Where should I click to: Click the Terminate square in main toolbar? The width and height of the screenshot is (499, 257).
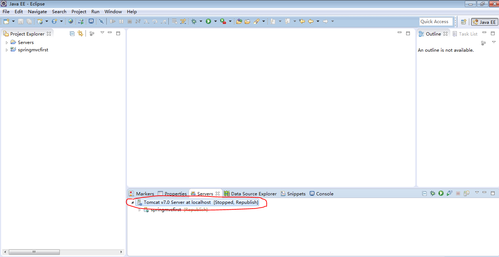130,21
